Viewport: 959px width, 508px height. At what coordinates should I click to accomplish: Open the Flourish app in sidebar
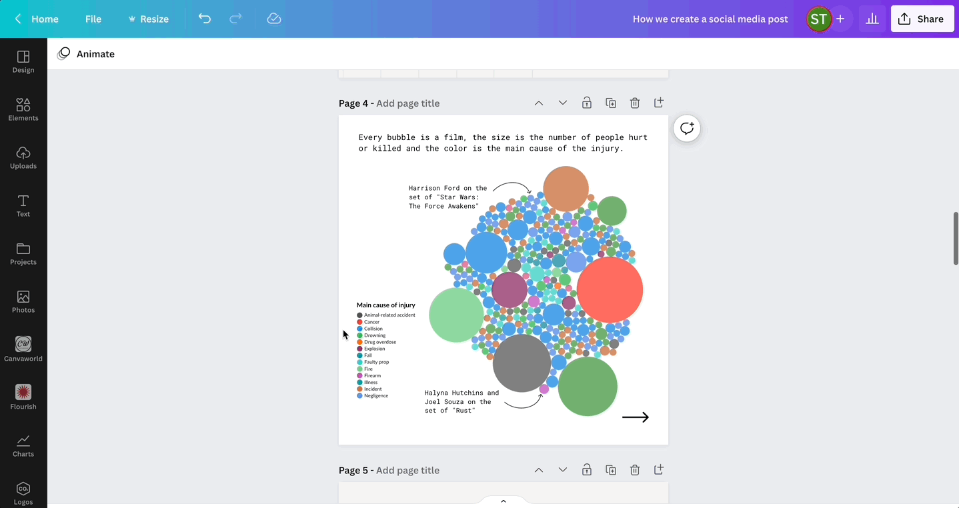click(x=23, y=397)
